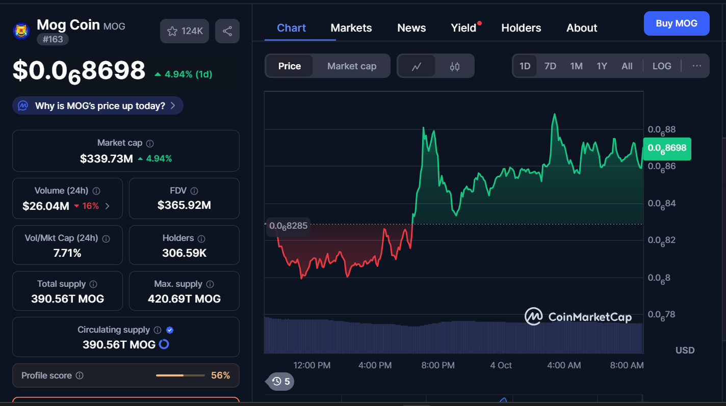Select the 1Y time range
The width and height of the screenshot is (726, 406).
(602, 66)
